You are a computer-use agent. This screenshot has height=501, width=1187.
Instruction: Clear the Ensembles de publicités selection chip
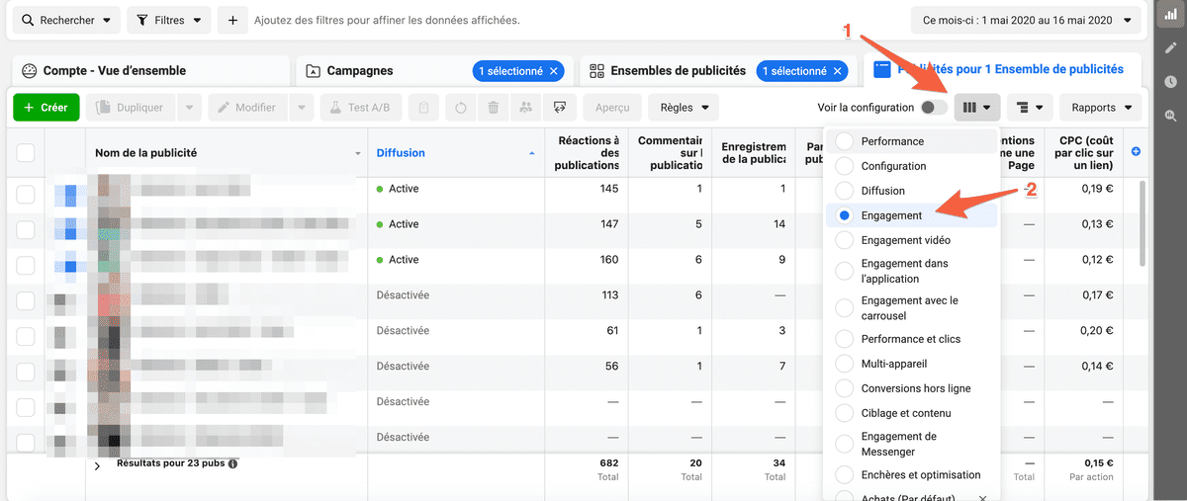pos(838,71)
